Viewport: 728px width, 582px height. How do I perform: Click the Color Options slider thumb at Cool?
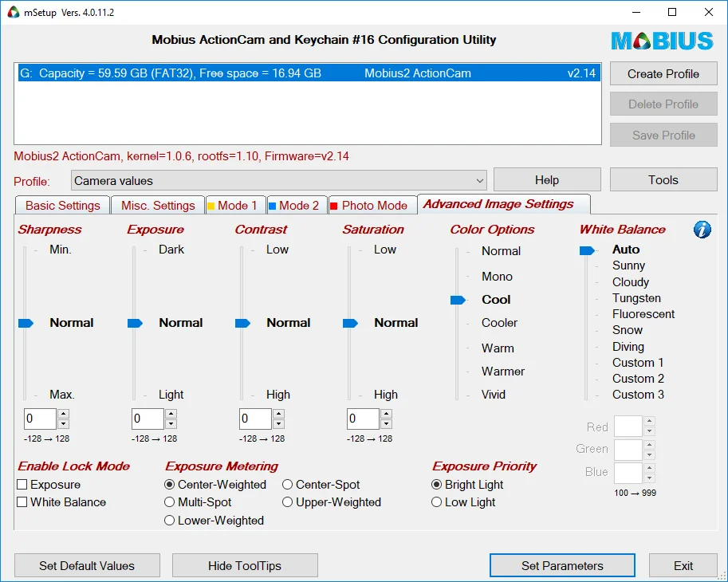(458, 301)
